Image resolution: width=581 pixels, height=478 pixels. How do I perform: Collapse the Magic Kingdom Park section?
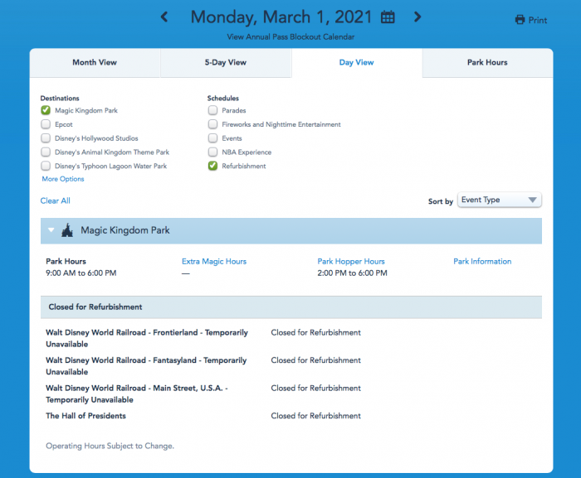click(x=51, y=230)
